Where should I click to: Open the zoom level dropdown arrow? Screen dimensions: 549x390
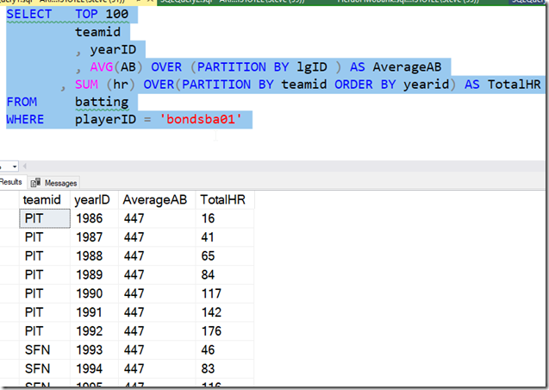(x=15, y=167)
